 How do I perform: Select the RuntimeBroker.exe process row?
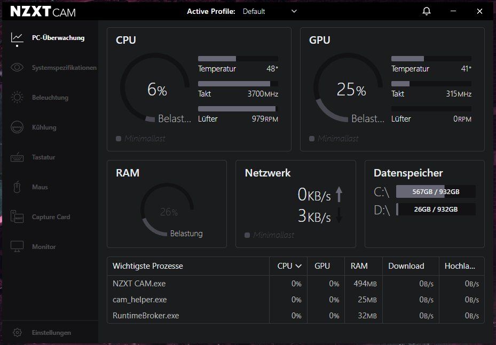coord(295,315)
